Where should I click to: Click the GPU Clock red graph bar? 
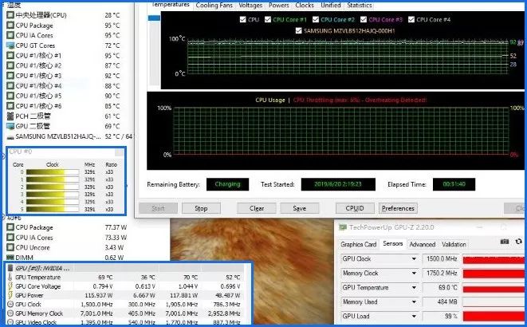[493, 259]
